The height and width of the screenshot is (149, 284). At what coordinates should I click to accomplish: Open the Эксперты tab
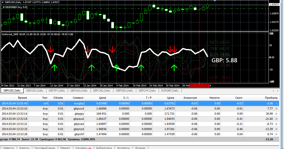coord(123,148)
